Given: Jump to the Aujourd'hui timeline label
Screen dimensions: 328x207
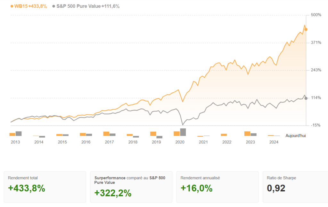Looking at the screenshot, I should pos(295,135).
